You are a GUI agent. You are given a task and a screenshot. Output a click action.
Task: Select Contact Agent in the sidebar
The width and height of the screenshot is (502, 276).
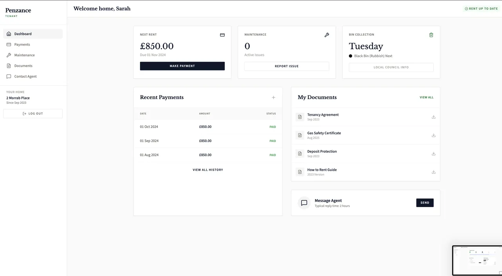click(x=25, y=76)
